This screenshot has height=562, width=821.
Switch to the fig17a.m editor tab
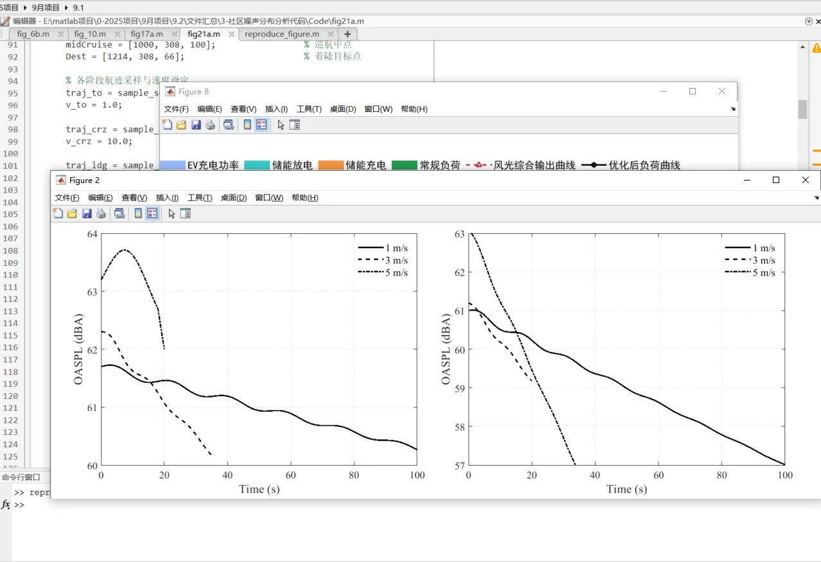click(146, 34)
